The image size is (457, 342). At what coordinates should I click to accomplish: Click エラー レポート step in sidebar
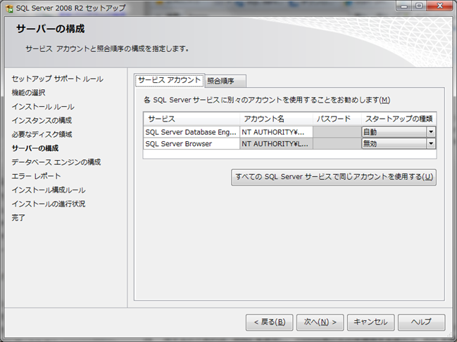(x=36, y=176)
